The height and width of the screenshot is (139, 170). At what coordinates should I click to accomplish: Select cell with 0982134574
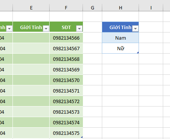pos(66,122)
